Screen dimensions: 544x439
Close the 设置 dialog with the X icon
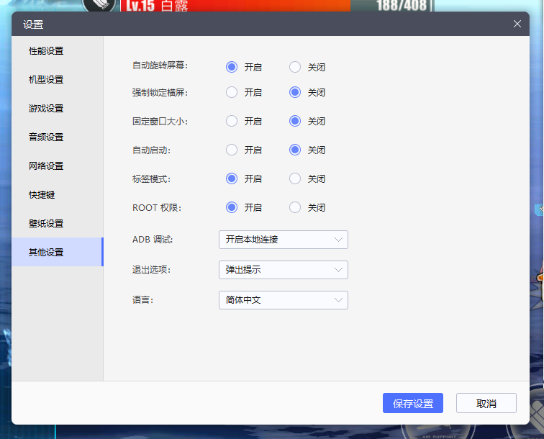point(517,24)
